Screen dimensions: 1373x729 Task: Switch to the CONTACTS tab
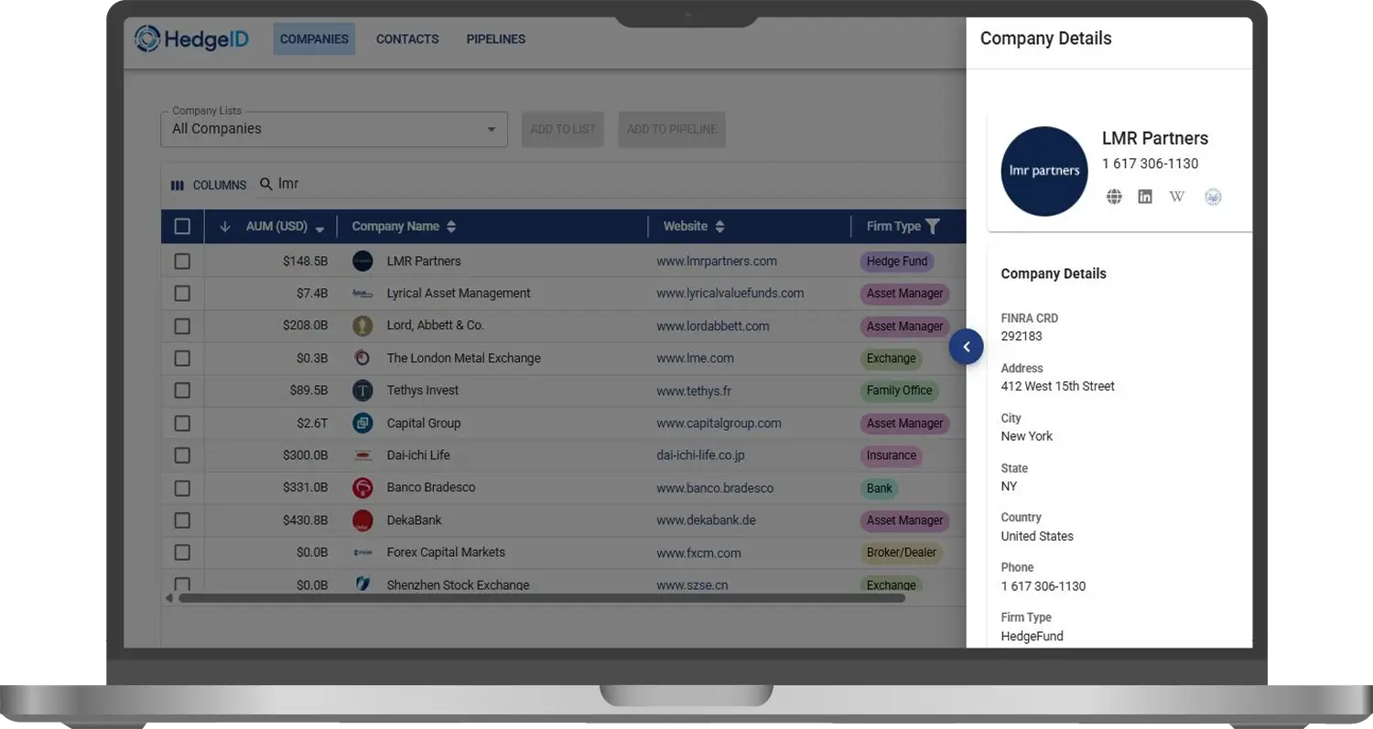[407, 39]
